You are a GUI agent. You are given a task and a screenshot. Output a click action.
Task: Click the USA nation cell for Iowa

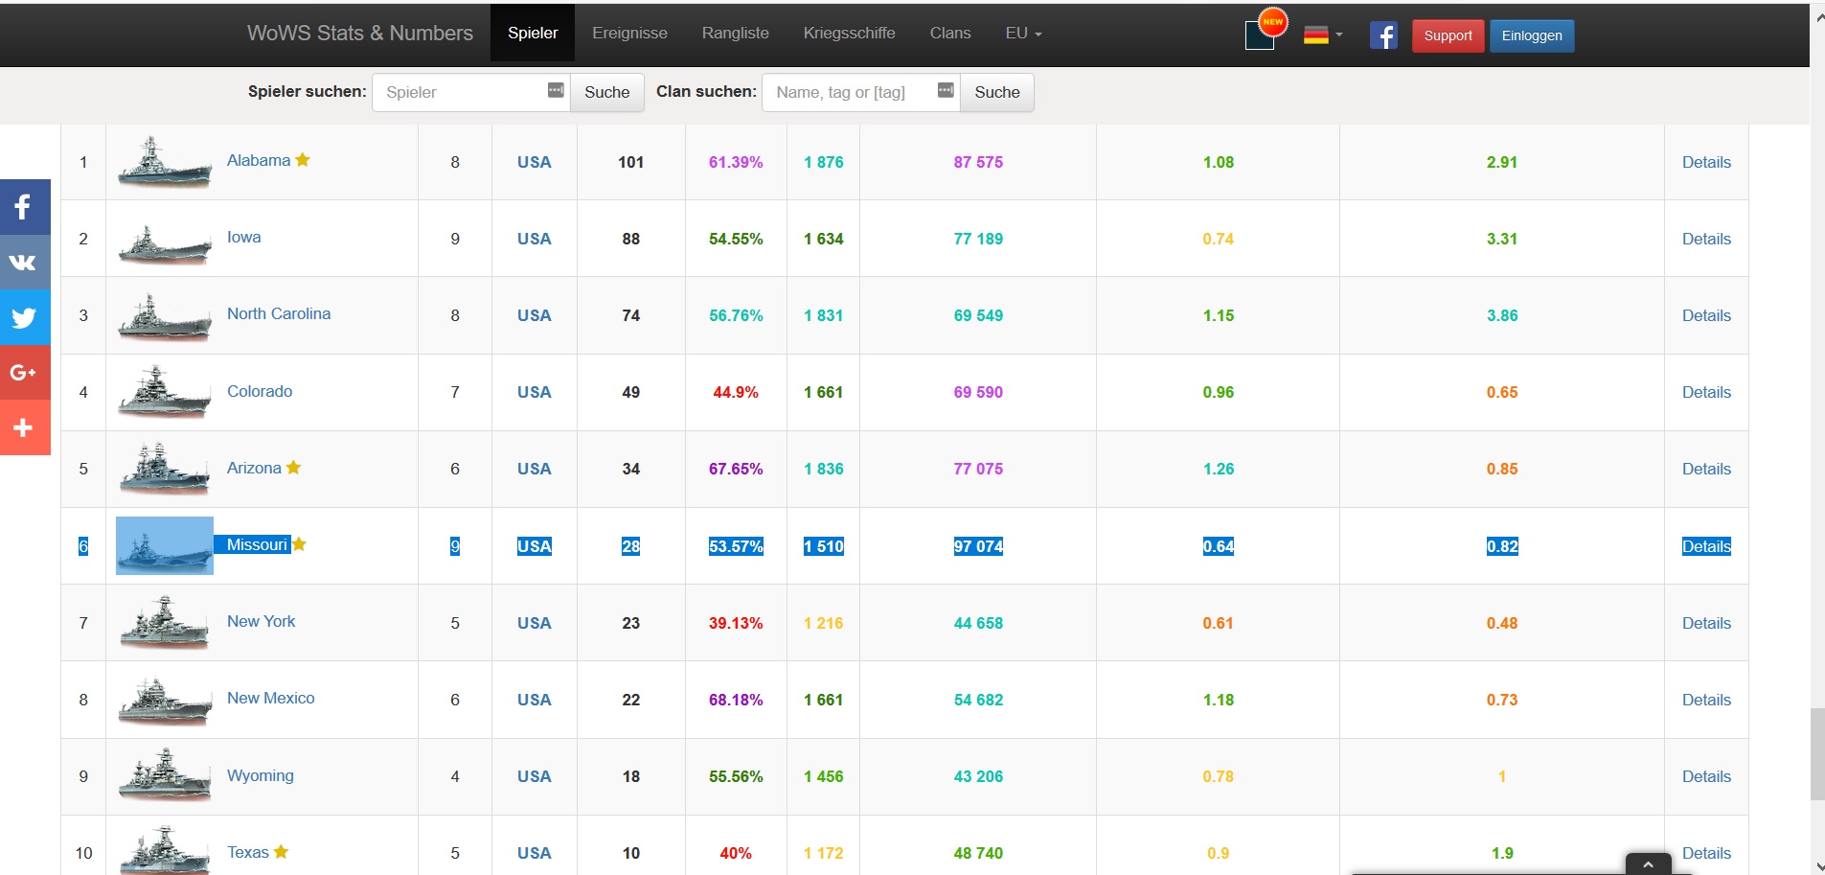[534, 239]
